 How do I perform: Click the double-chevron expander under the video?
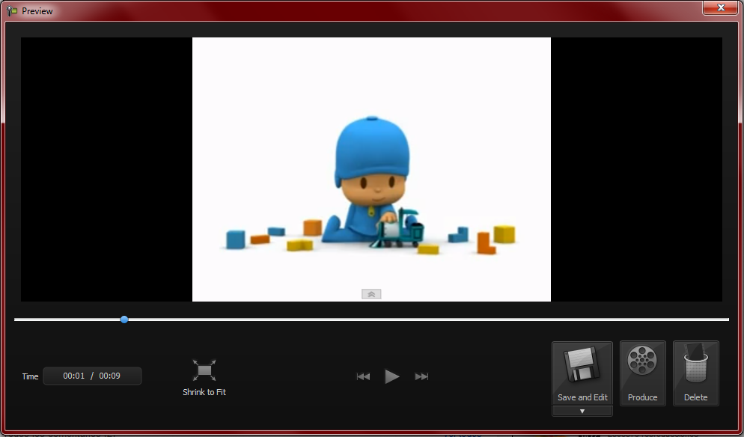[x=371, y=294]
